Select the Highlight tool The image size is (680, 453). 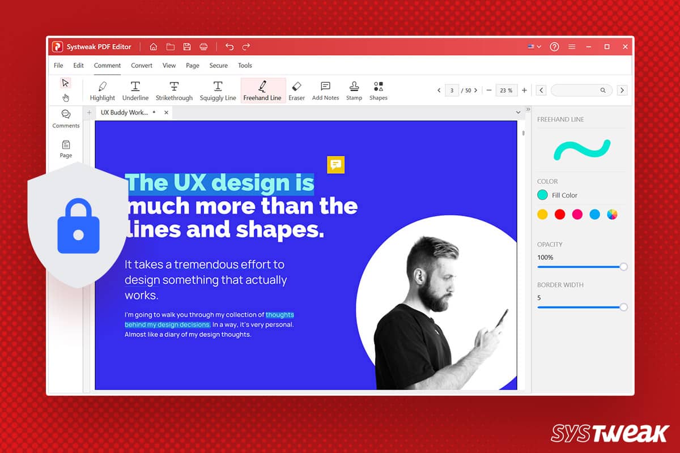click(102, 91)
